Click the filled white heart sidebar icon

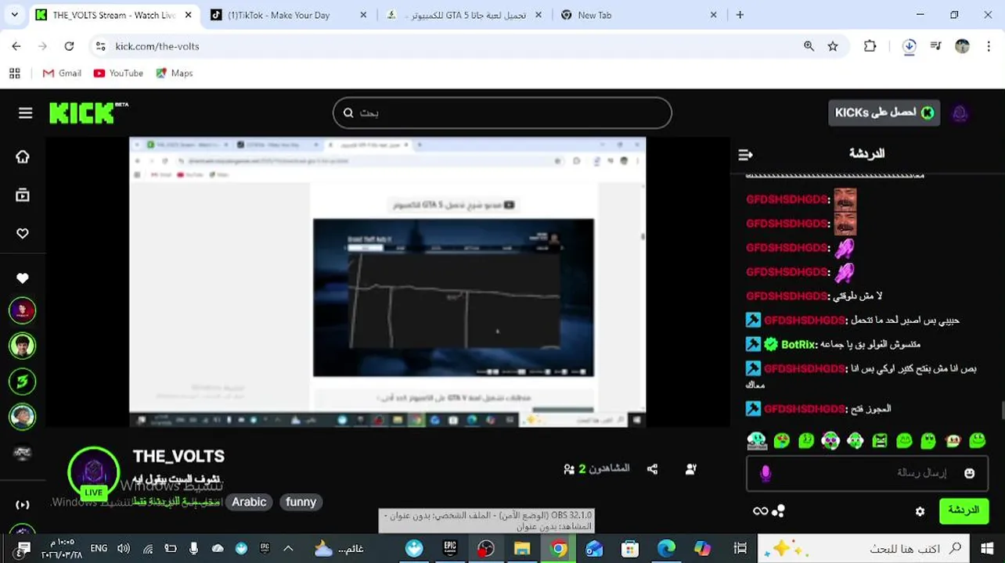pos(23,278)
